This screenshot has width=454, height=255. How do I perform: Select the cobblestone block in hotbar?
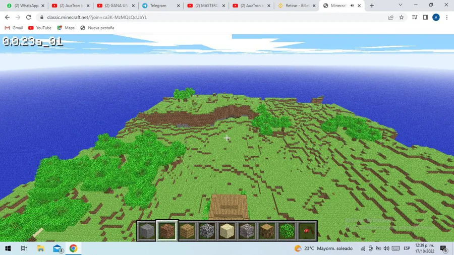(x=207, y=231)
